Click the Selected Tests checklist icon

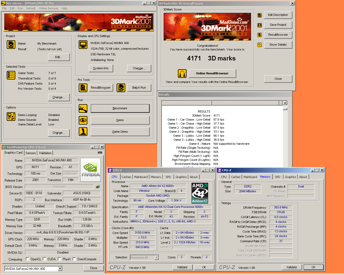coord(11,75)
